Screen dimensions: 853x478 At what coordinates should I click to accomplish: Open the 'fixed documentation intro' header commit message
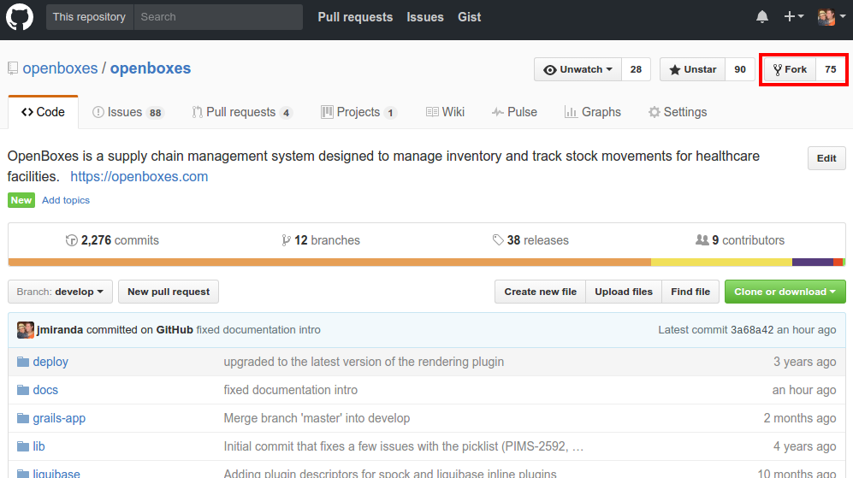click(x=258, y=330)
